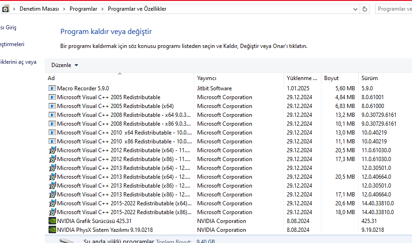This screenshot has height=243, width=412.
Task: Click the 10.0.40219 version in 2010 x64 row
Action: pyautogui.click(x=374, y=133)
